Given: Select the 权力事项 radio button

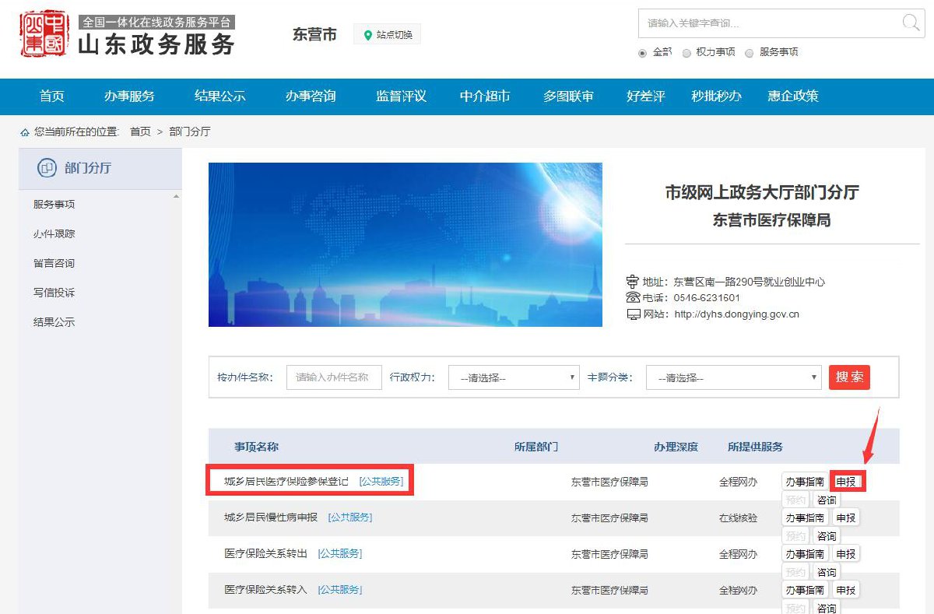Looking at the screenshot, I should (686, 53).
